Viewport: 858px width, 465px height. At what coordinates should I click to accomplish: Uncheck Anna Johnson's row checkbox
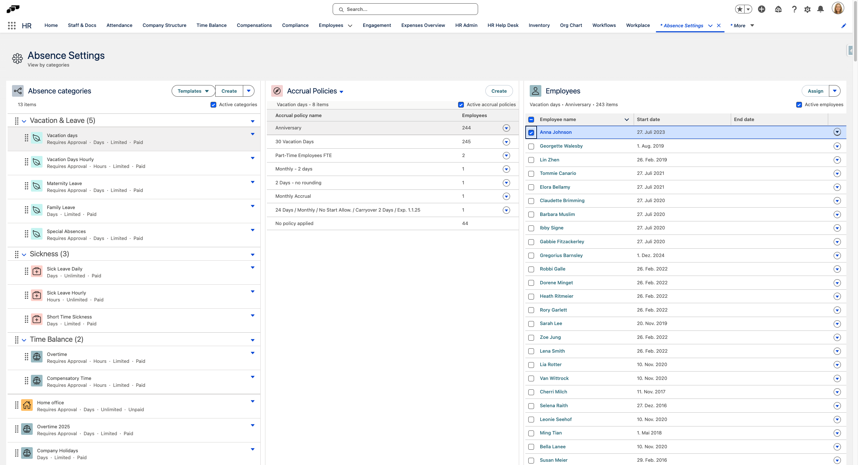point(531,133)
